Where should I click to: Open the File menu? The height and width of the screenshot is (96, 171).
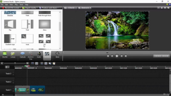[2, 5]
